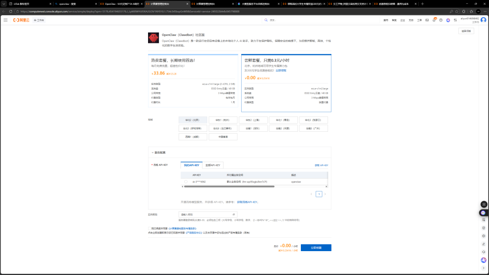Go to next page of API keys

[x=325, y=194]
